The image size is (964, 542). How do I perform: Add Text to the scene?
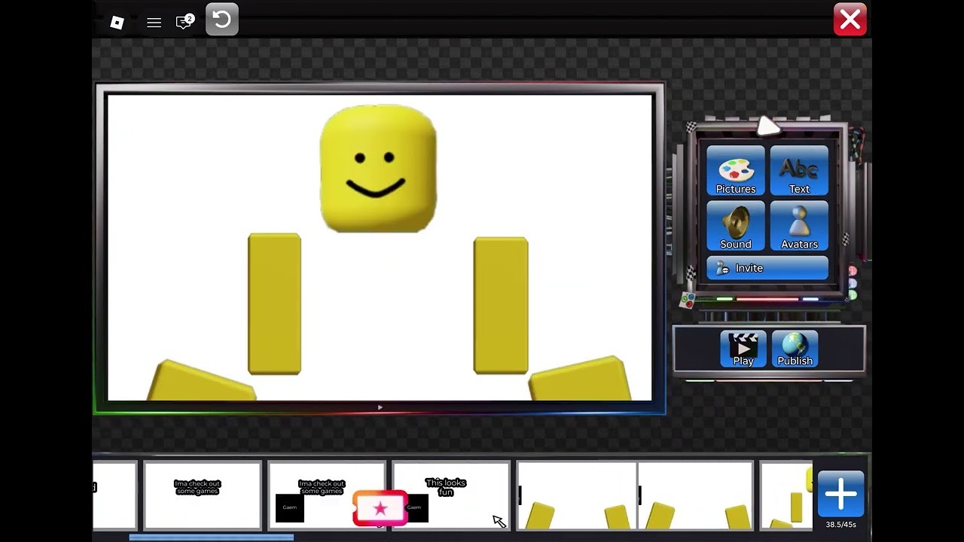coord(799,171)
